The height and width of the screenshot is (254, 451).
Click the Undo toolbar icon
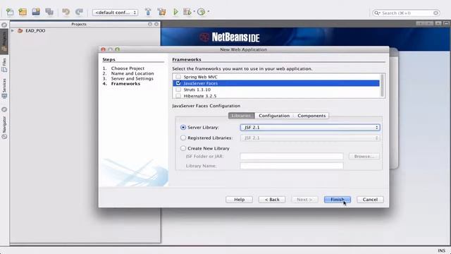(x=66, y=12)
